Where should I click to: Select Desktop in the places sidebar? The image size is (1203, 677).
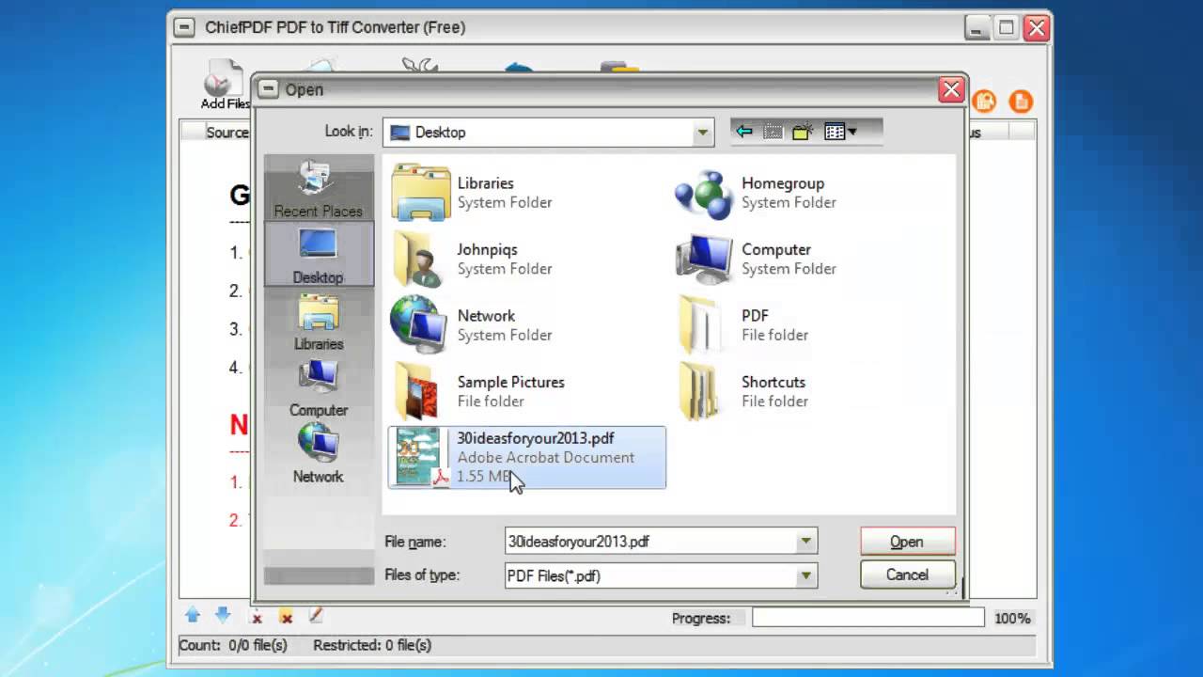318,255
